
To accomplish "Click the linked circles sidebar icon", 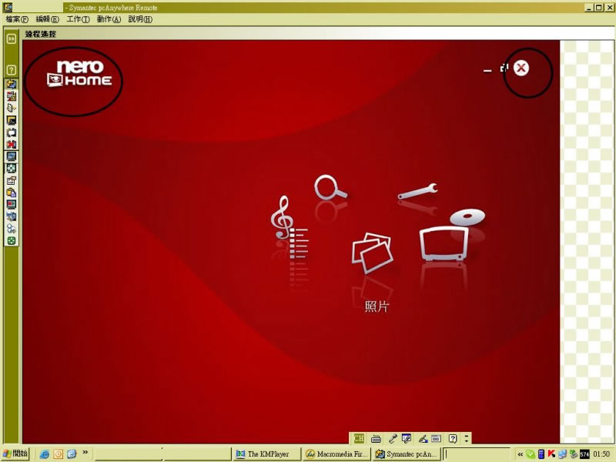I will (12, 229).
